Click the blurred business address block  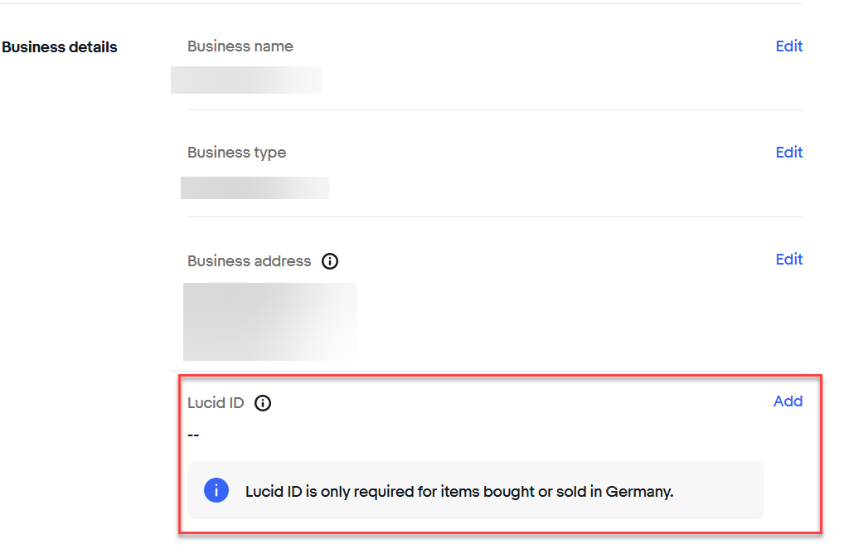tap(270, 322)
